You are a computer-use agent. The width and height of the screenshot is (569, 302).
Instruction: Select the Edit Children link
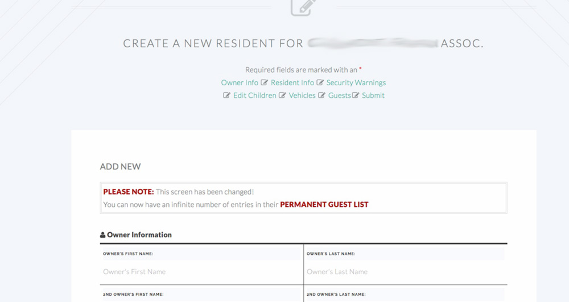(255, 96)
